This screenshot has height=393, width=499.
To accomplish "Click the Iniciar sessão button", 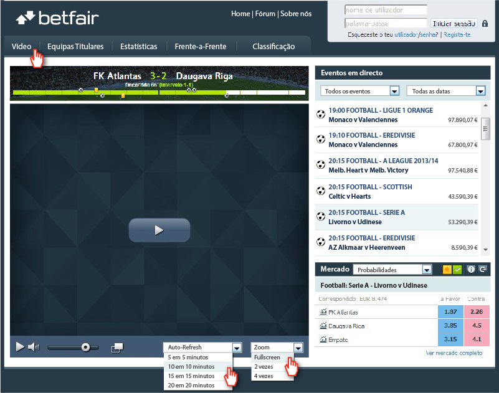I will [x=454, y=23].
